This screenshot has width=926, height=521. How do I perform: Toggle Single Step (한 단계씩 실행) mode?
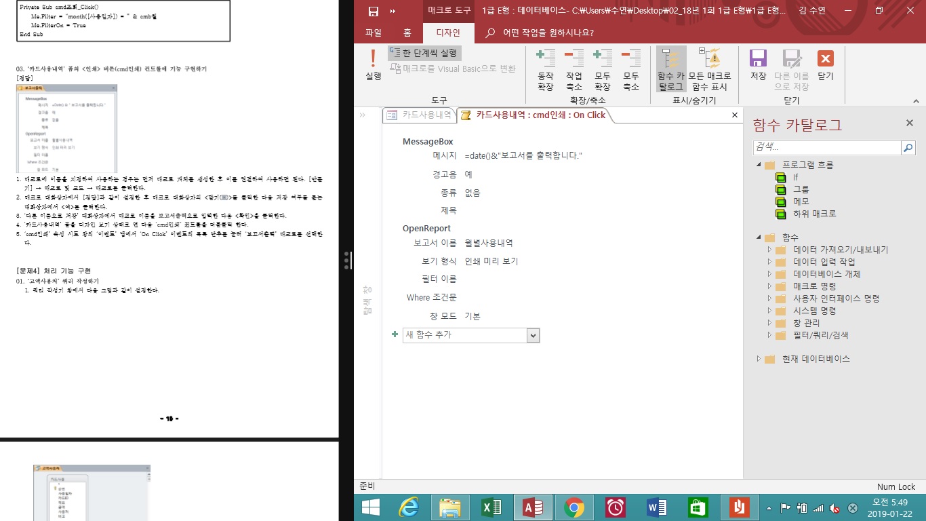(424, 53)
